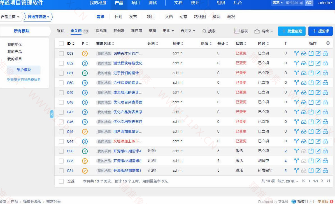Expand the 更多 filter dropdown
Screen dimensions: 335x204
(168, 31)
